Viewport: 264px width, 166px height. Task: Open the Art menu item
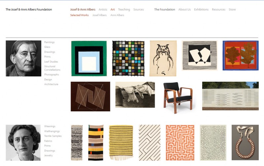coord(113,10)
